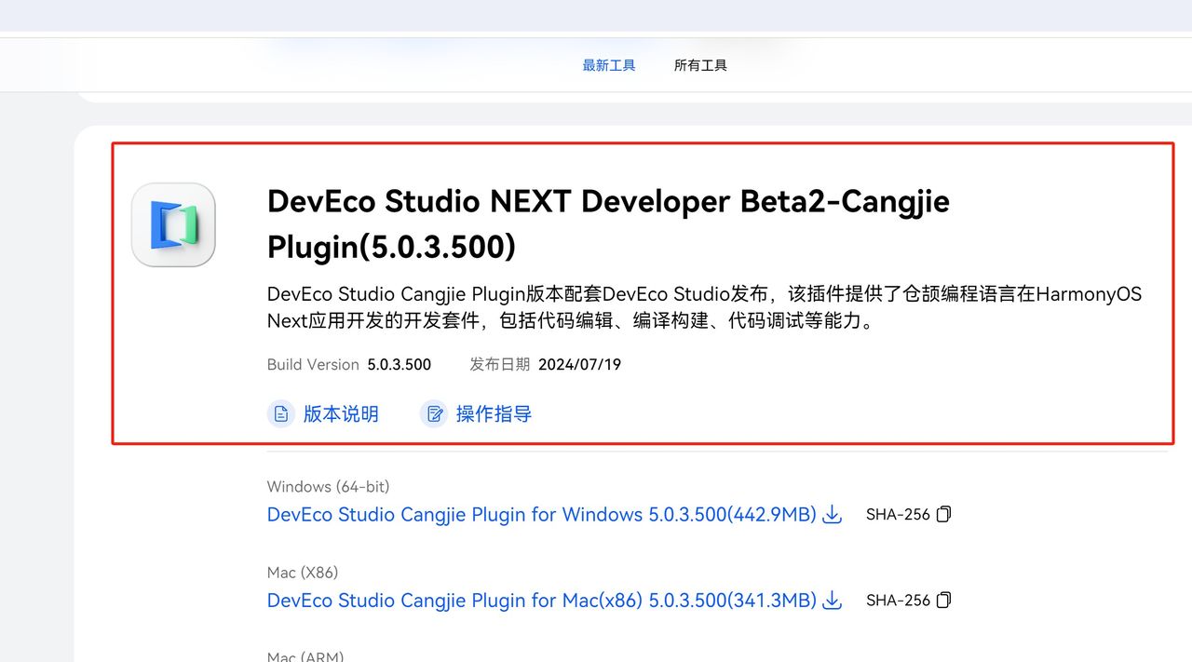Click the Mac (ARM) section label
The image size is (1192, 662).
(x=305, y=655)
